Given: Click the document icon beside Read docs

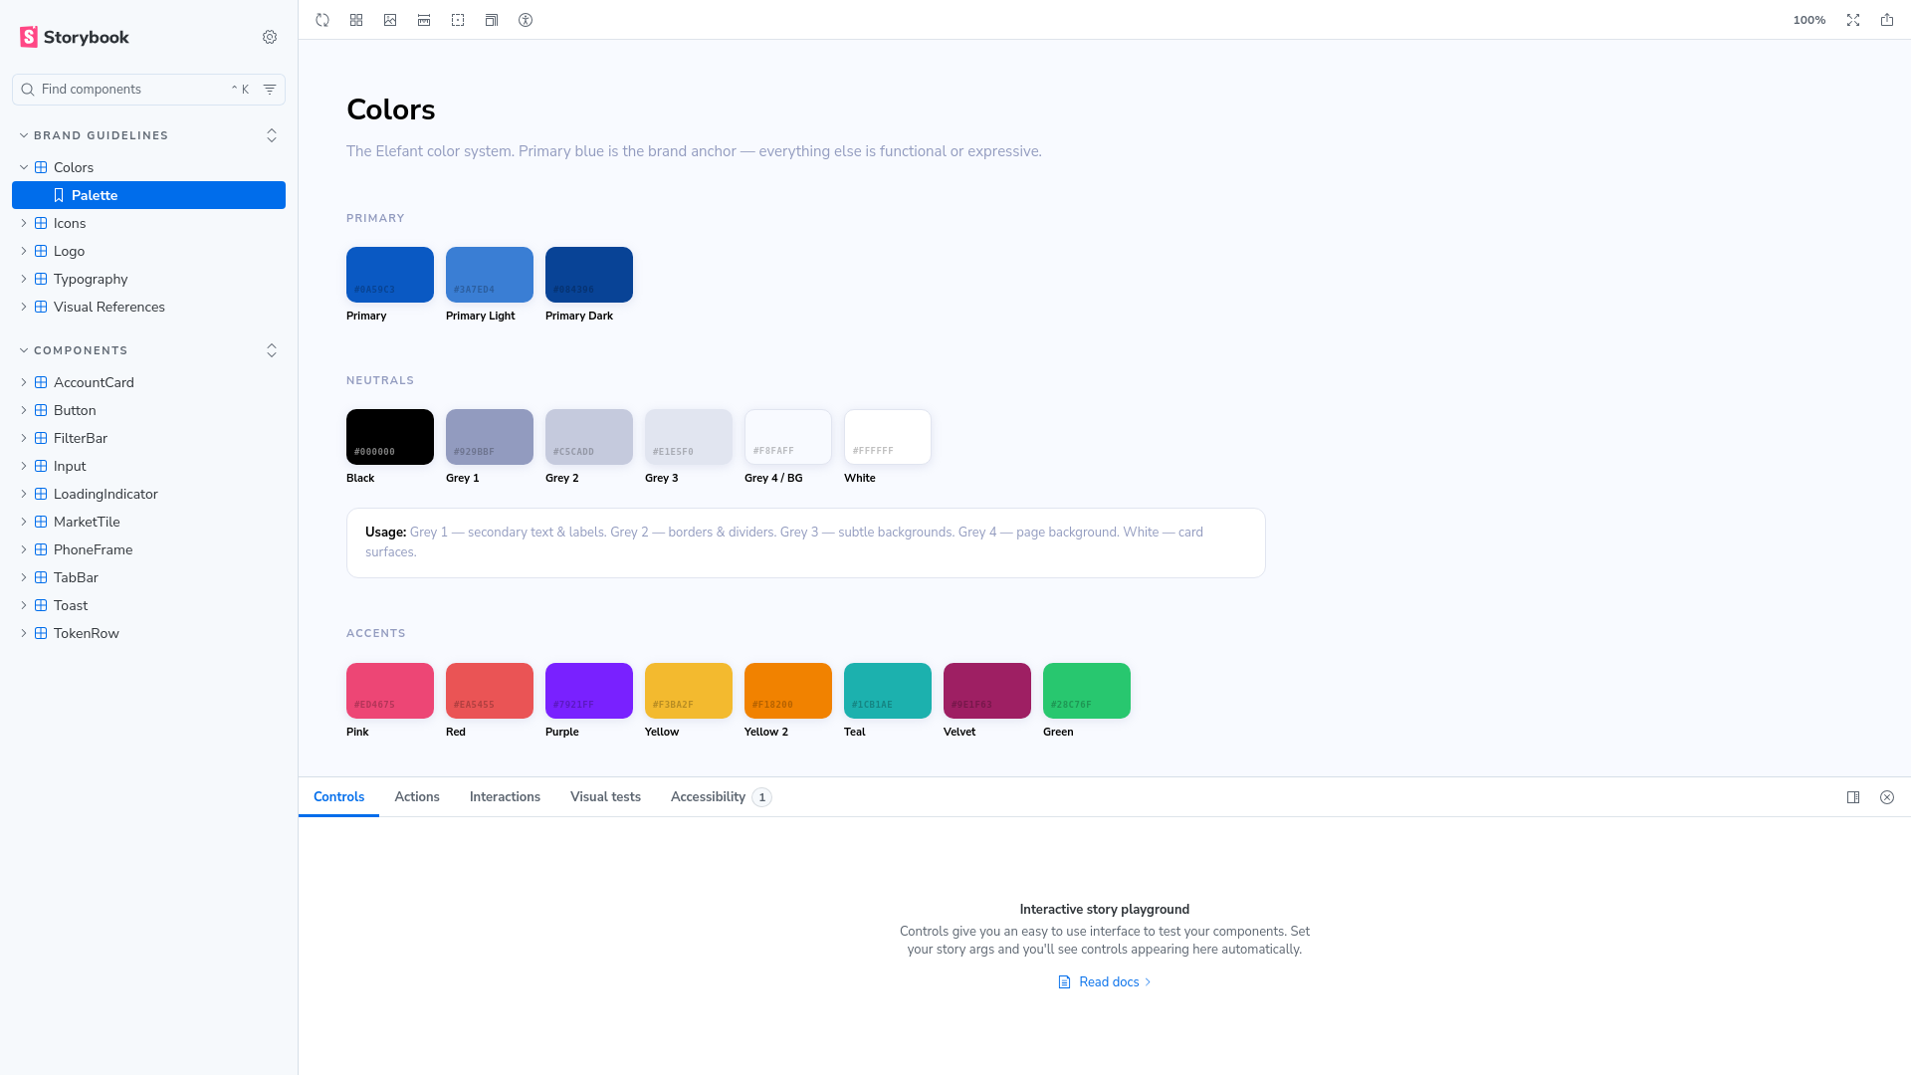Looking at the screenshot, I should (x=1064, y=982).
